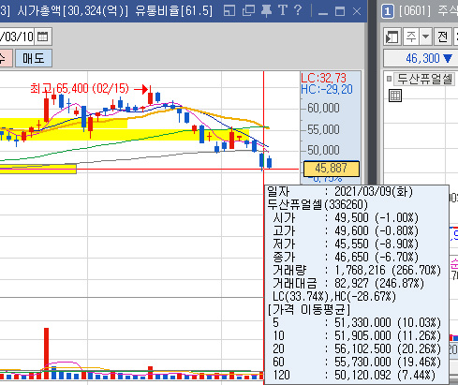Close the chart window
458x385 pixels.
[x=357, y=12]
